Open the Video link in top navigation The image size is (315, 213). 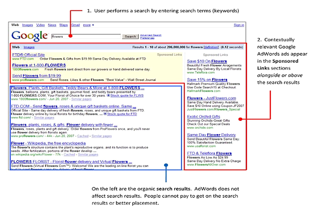tap(40, 25)
